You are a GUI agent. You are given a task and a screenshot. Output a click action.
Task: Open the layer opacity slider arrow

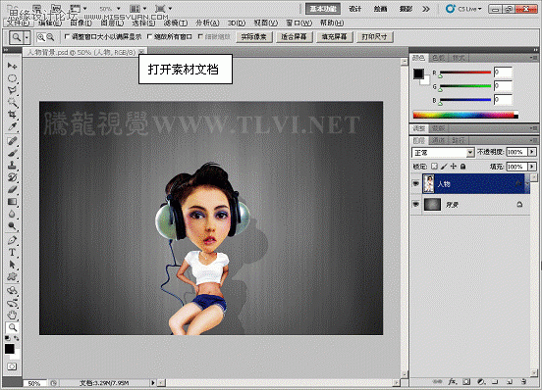pos(532,152)
